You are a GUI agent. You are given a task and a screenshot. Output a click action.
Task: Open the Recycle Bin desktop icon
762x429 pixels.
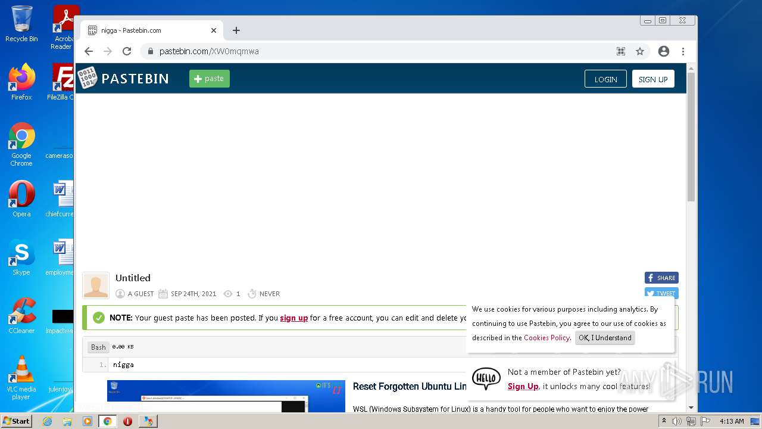tap(21, 24)
